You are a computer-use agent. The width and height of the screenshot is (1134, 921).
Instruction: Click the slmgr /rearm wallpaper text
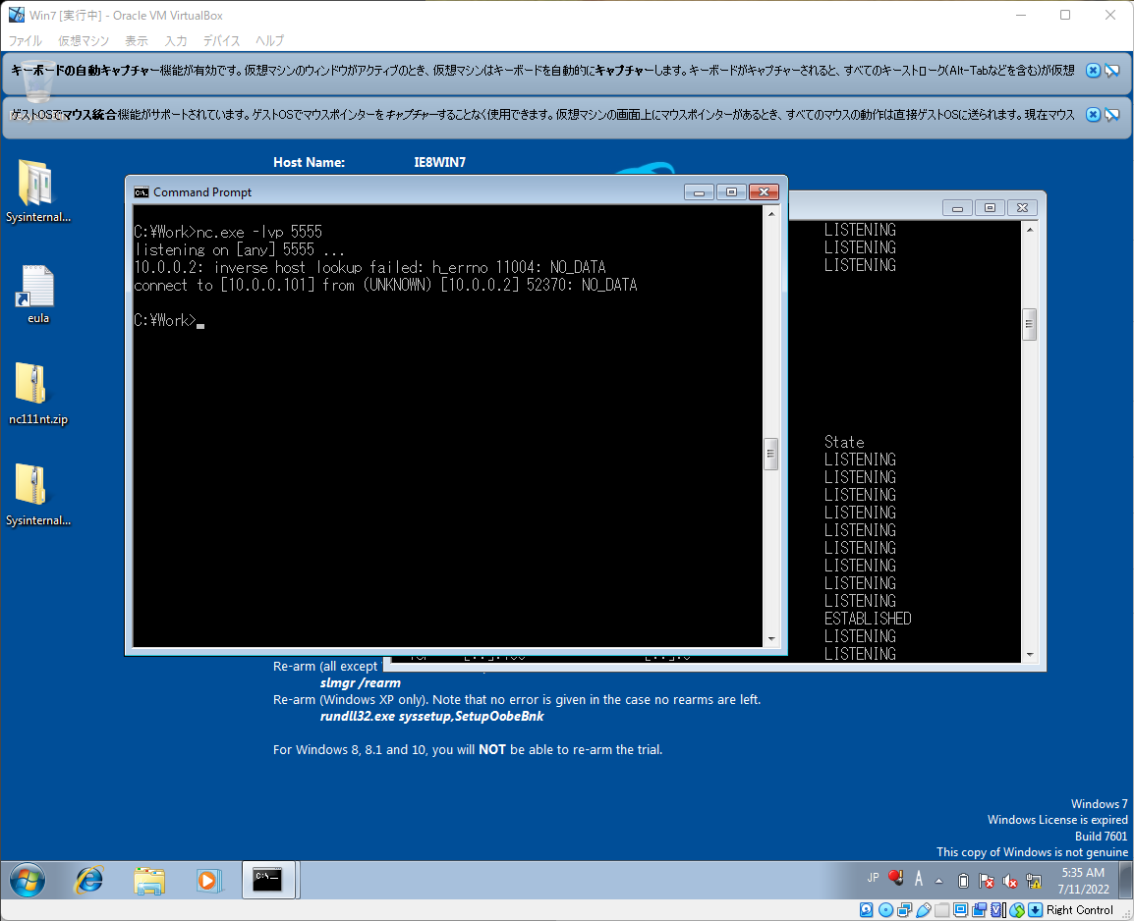[361, 682]
